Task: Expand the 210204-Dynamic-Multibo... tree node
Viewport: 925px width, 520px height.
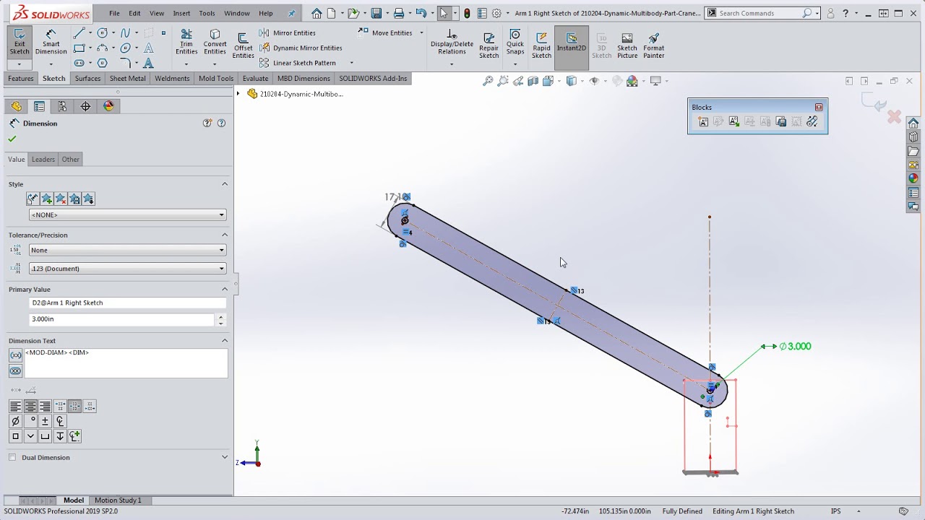Action: click(238, 94)
